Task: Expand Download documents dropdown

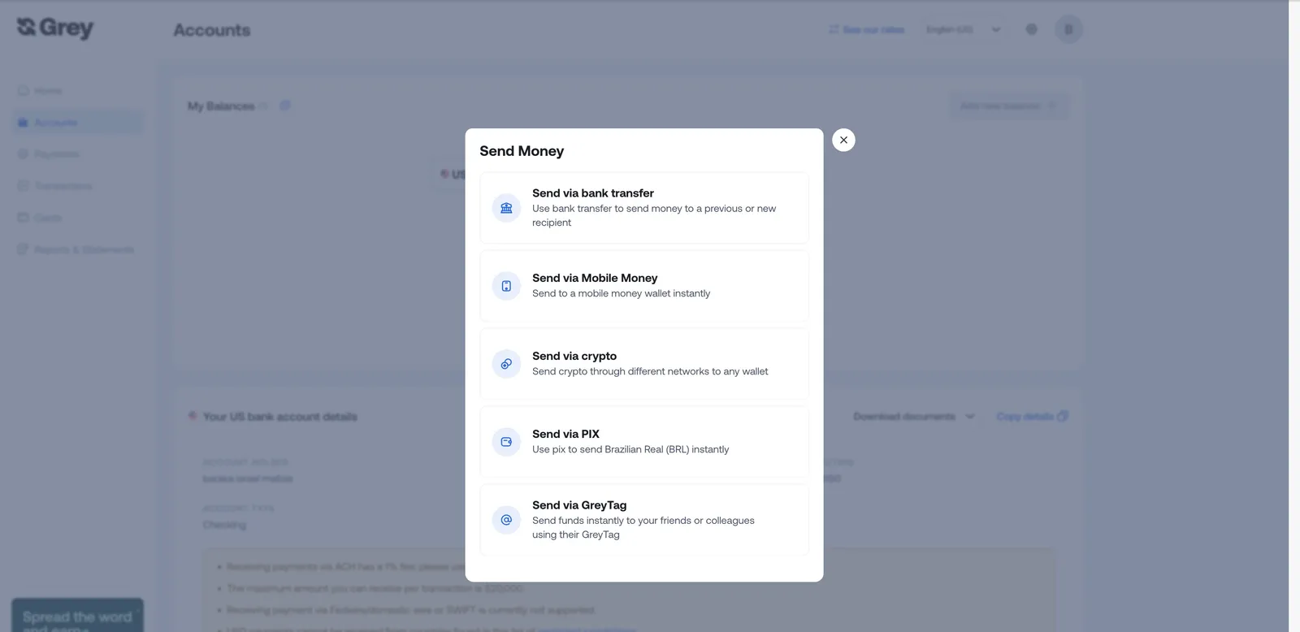Action: point(913,417)
